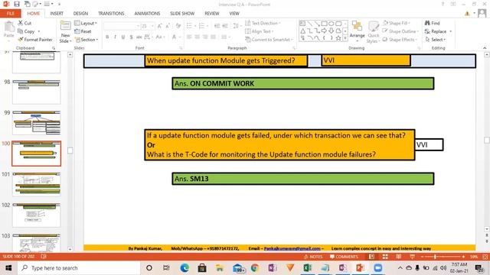Toggle the Notes pane
The height and width of the screenshot is (275, 490).
click(x=313, y=257)
